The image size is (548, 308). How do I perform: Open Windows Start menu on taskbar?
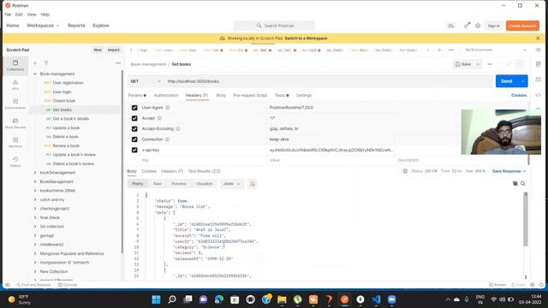click(x=156, y=299)
